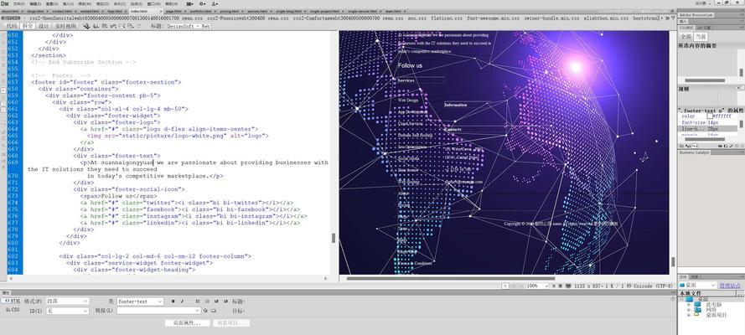745x335 pixels.
Task: Open the index.html document tab
Action: coord(139,11)
